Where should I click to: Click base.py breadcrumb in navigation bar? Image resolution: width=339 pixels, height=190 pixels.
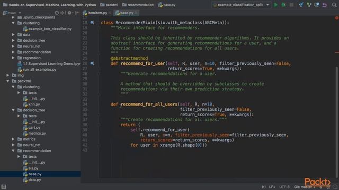coord(167,5)
